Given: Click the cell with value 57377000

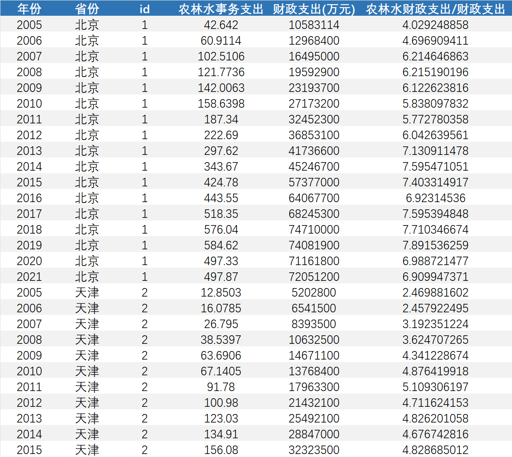Looking at the screenshot, I should point(314,183).
